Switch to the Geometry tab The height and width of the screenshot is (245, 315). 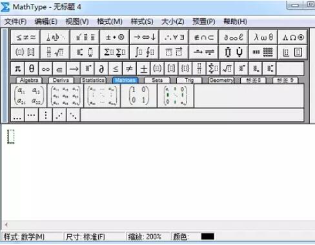click(221, 80)
